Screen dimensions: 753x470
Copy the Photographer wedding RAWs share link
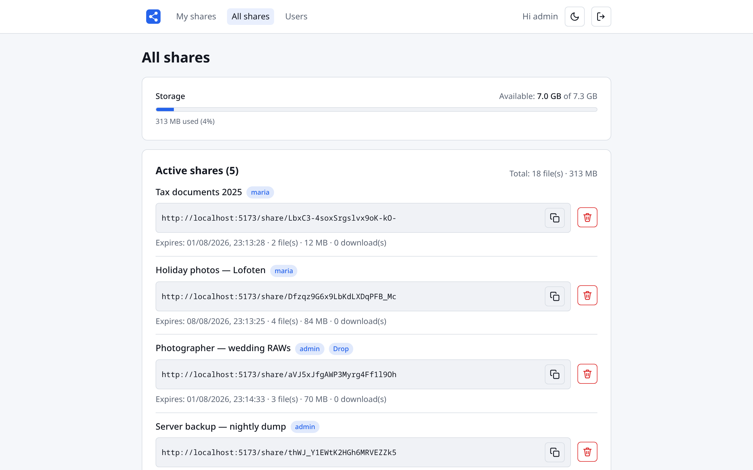555,374
